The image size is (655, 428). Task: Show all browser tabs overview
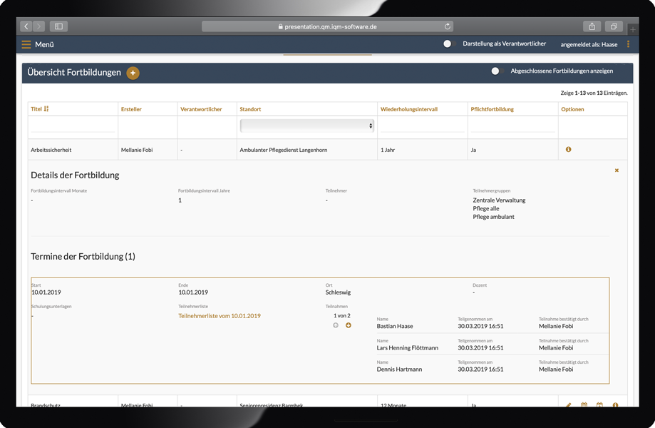614,26
